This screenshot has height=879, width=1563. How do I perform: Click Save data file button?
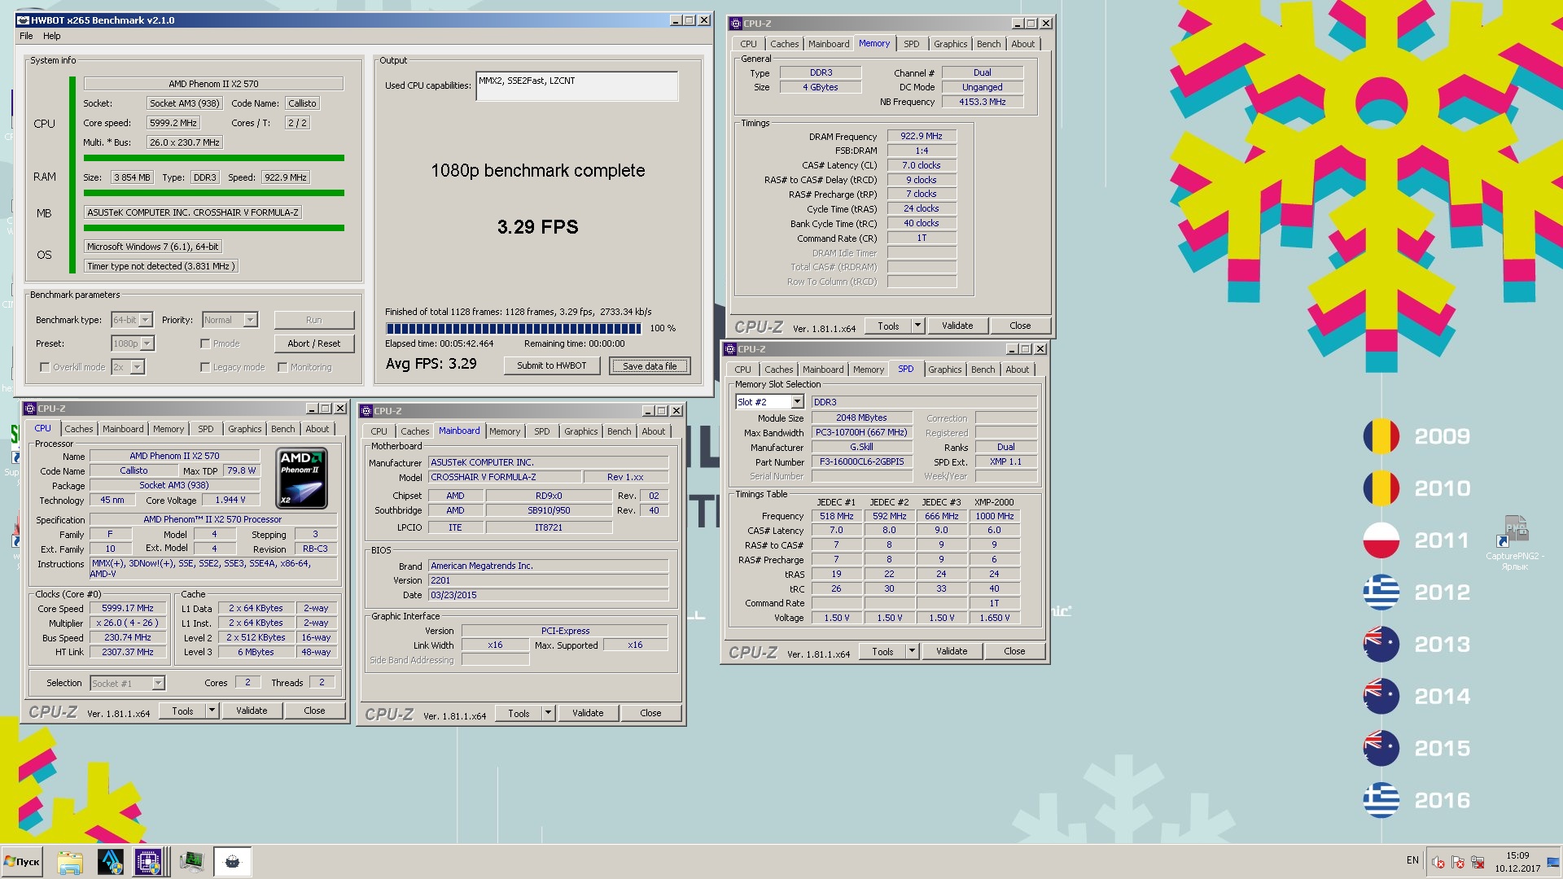click(x=650, y=366)
